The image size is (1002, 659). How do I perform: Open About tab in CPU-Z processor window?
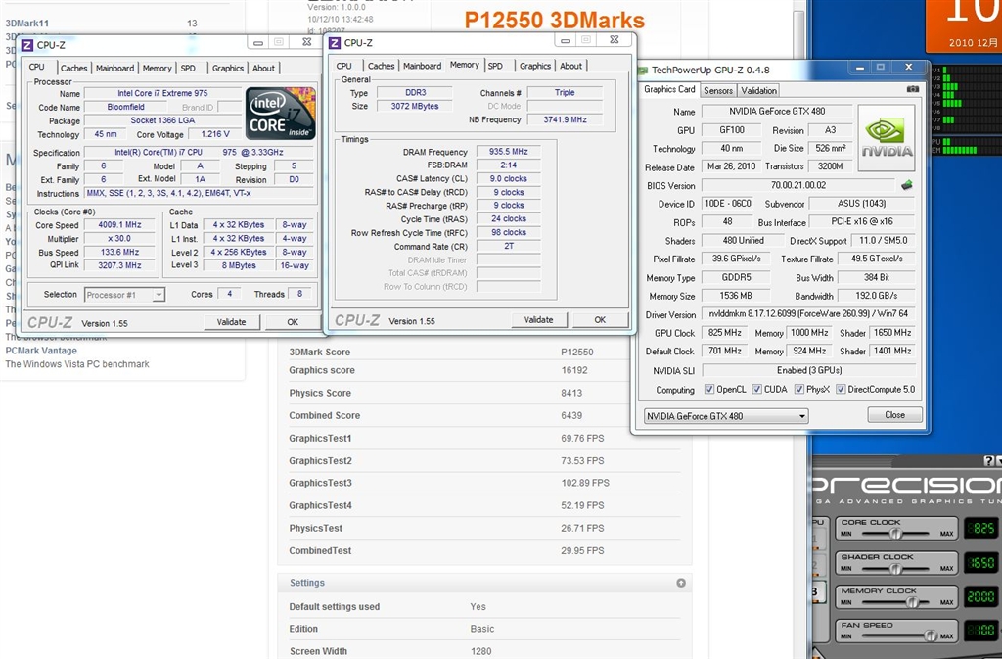[x=263, y=68]
